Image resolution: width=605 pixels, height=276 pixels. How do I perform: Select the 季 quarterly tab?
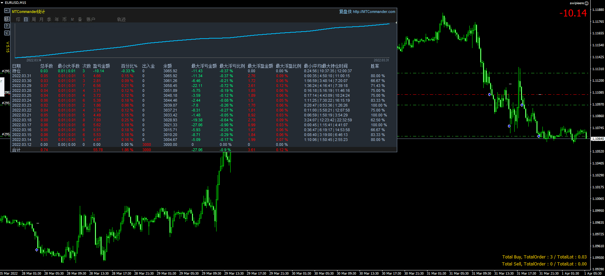point(49,19)
